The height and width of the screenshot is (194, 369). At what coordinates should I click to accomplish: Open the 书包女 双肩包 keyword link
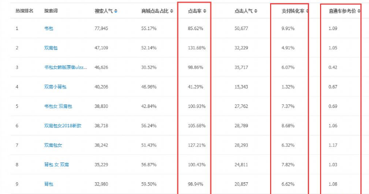pyautogui.click(x=58, y=106)
